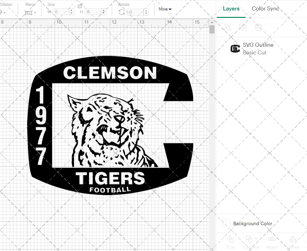Switch to the Color Sync tab
307x251 pixels.
point(265,9)
